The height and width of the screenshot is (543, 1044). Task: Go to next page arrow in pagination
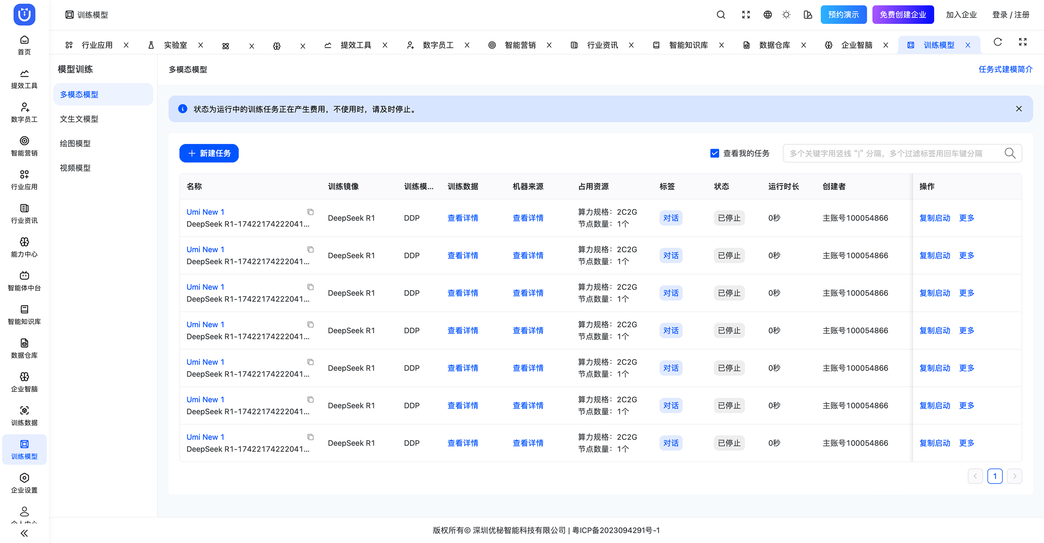[1014, 476]
